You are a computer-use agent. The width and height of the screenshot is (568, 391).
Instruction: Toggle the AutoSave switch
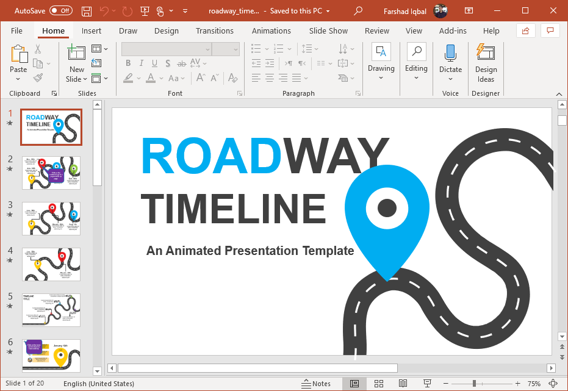pyautogui.click(x=60, y=11)
